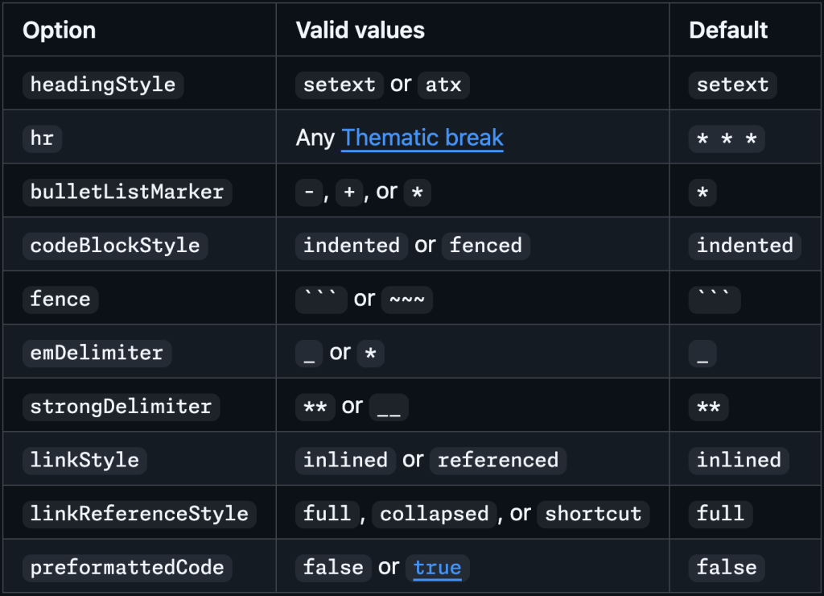The height and width of the screenshot is (596, 824).
Task: Click the linkReferenceStyle option name
Action: tap(139, 514)
